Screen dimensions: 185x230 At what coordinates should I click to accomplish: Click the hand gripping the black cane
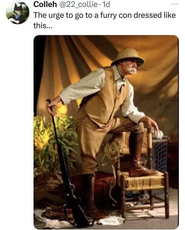pyautogui.click(x=53, y=105)
